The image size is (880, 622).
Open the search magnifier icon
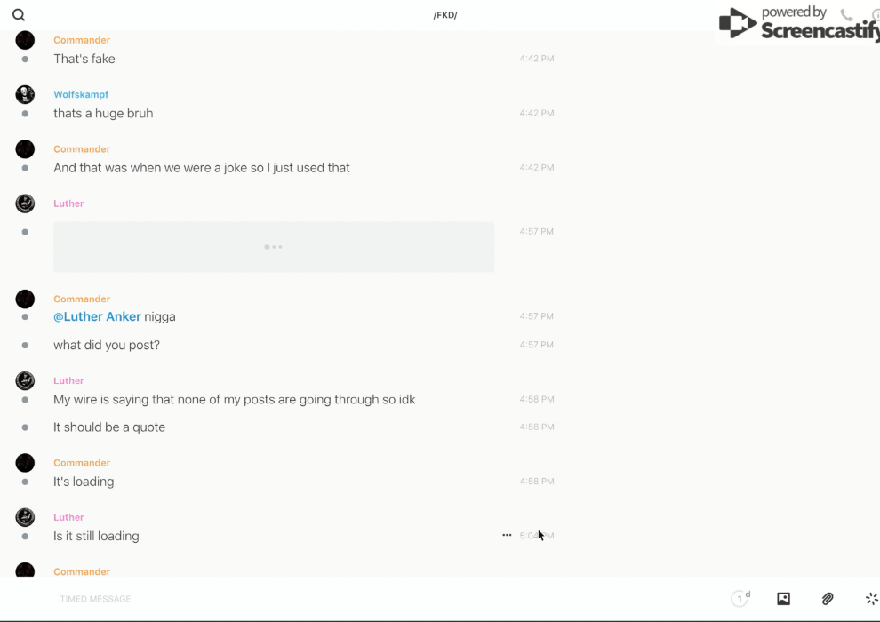(x=19, y=15)
